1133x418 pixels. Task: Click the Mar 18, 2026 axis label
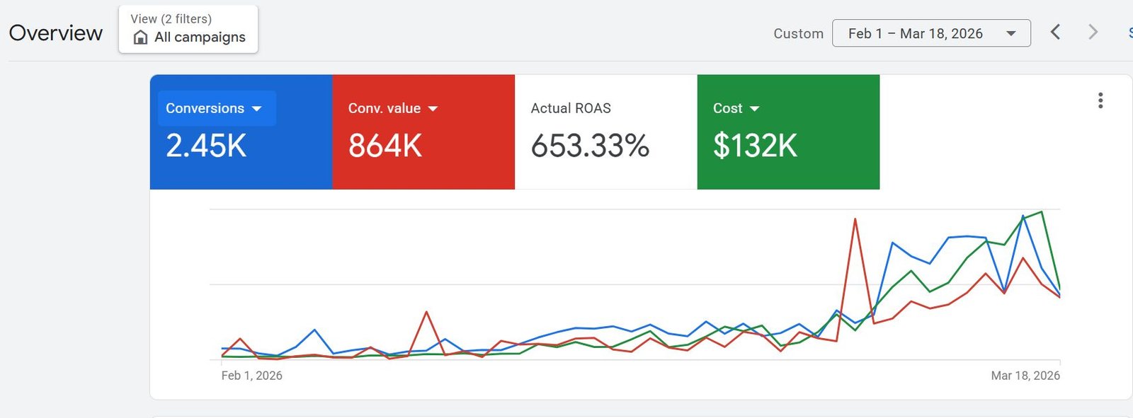pyautogui.click(x=1025, y=376)
